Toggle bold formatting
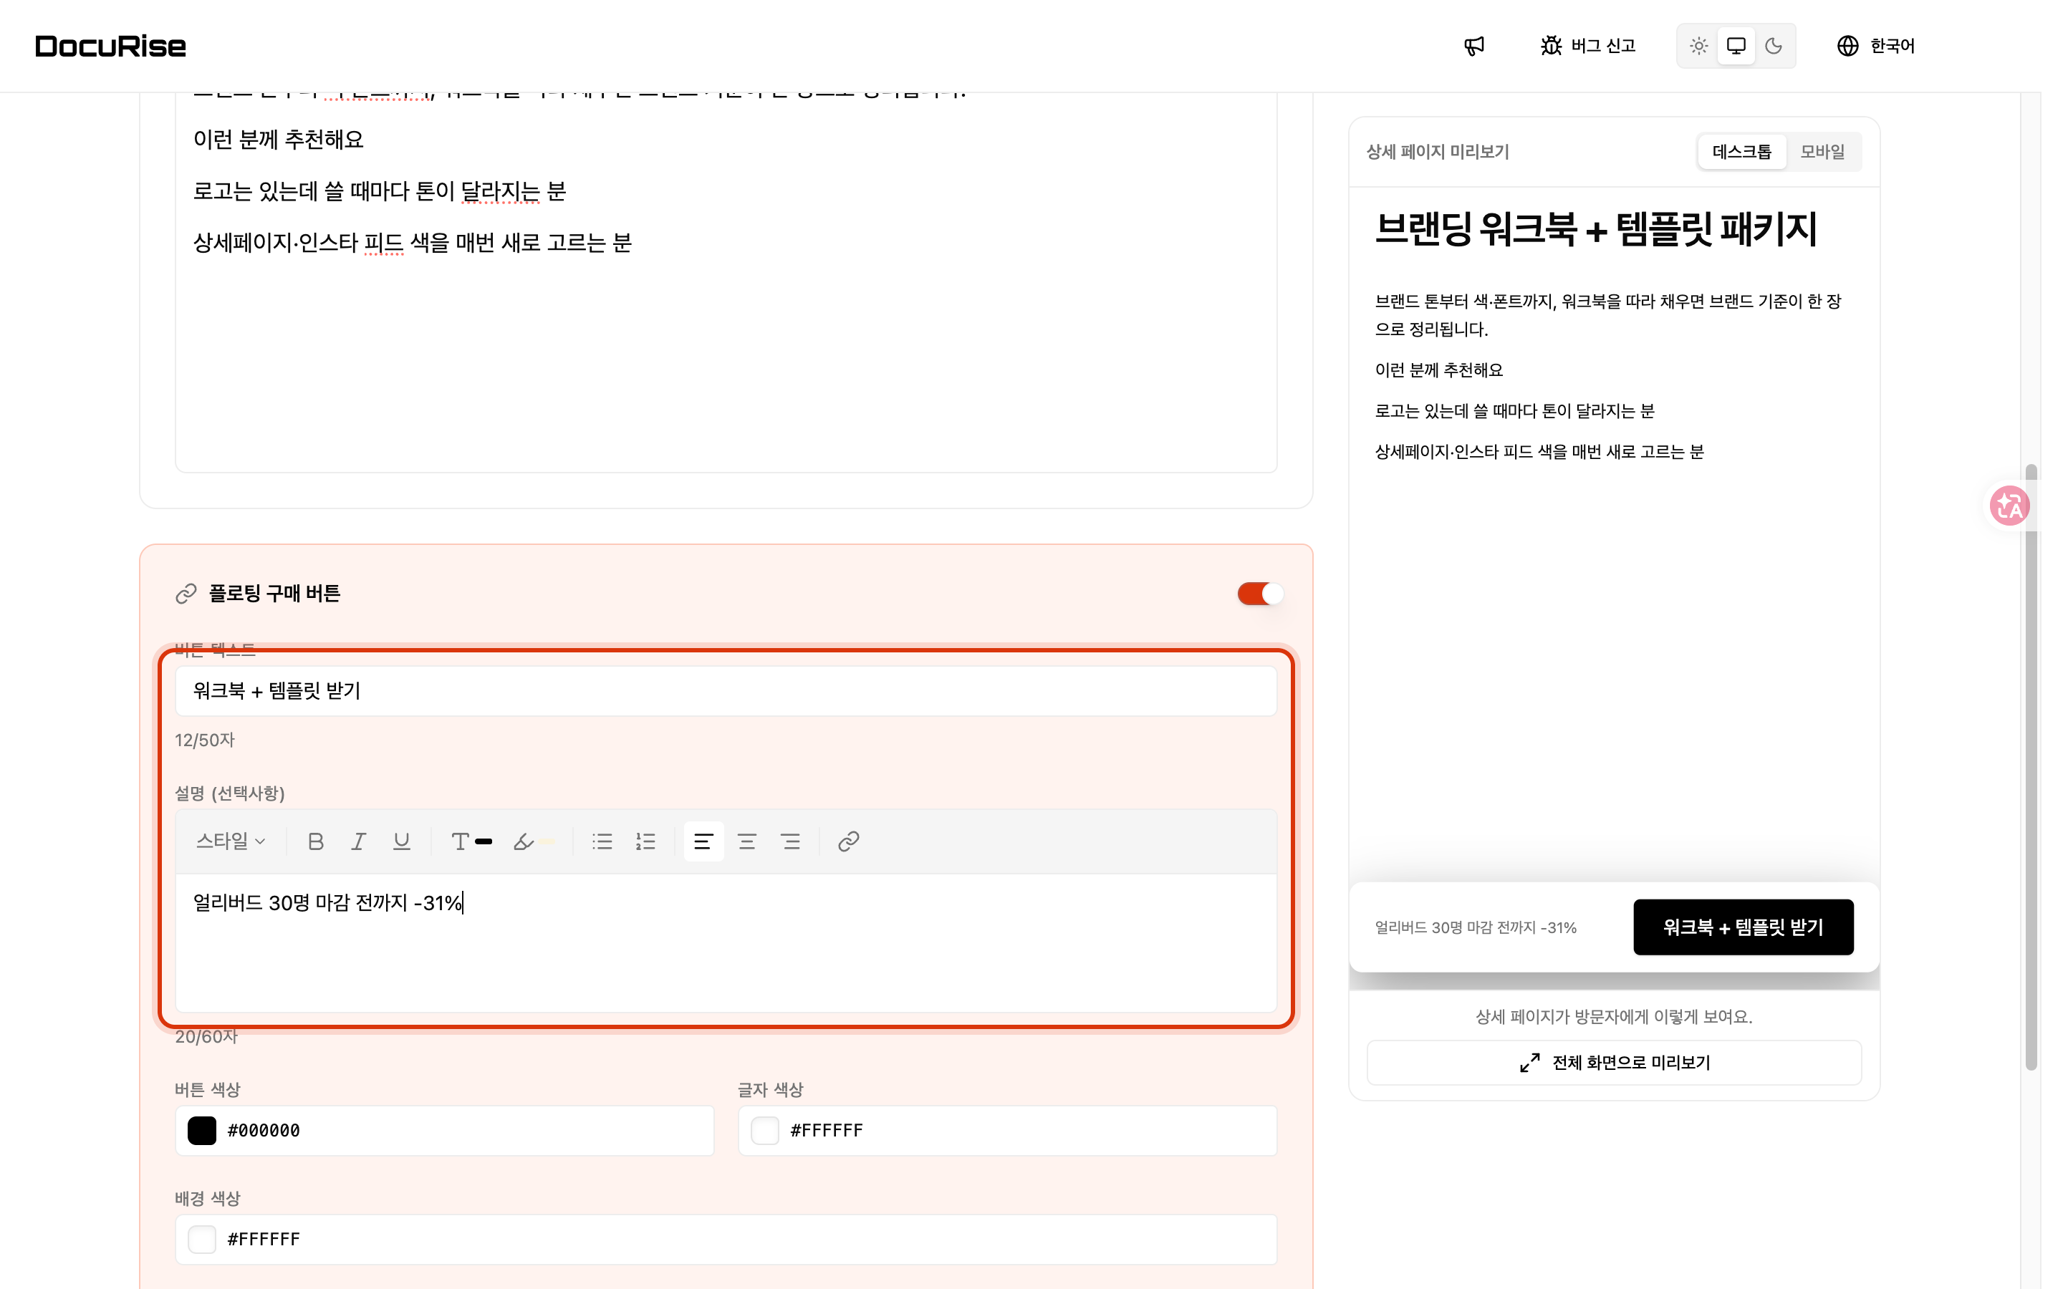Viewport: 2063px width, 1289px height. tap(315, 841)
